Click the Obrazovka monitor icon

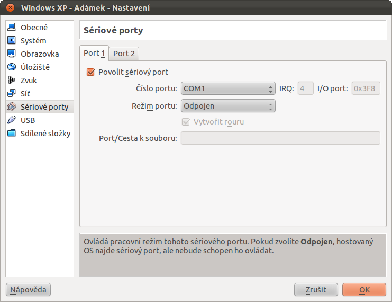tap(12, 54)
